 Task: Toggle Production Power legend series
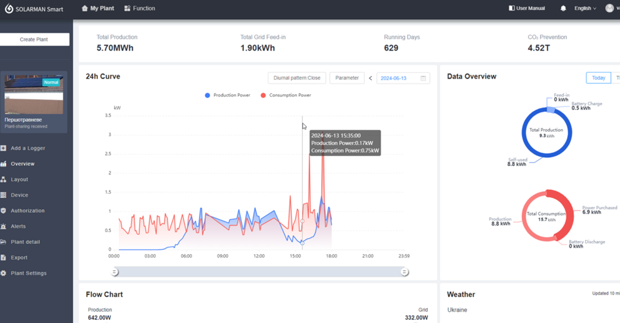coord(228,95)
